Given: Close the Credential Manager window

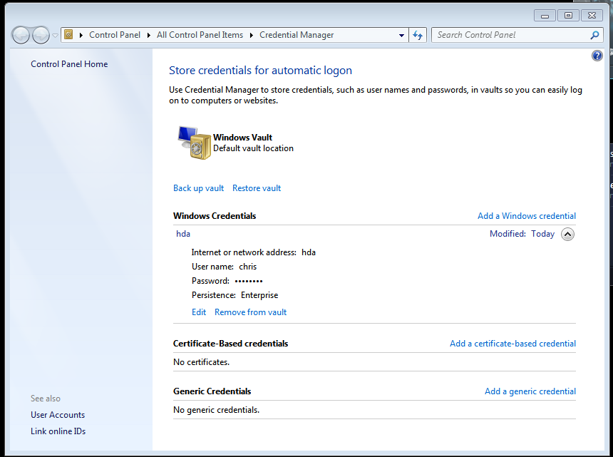Looking at the screenshot, I should pos(592,16).
